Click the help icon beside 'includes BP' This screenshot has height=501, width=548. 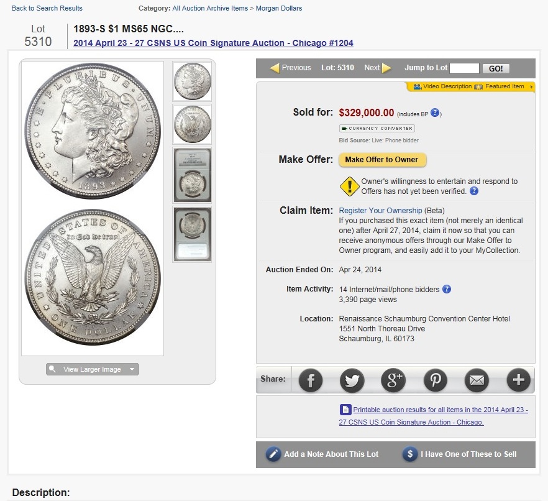click(436, 113)
